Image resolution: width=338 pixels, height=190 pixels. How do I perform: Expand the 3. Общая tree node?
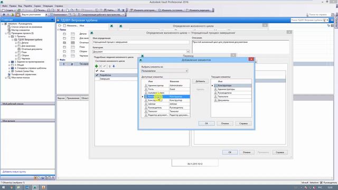click(10, 65)
